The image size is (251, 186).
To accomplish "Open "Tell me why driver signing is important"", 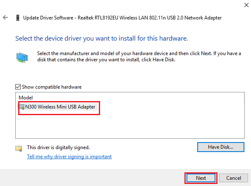I will coord(69,157).
